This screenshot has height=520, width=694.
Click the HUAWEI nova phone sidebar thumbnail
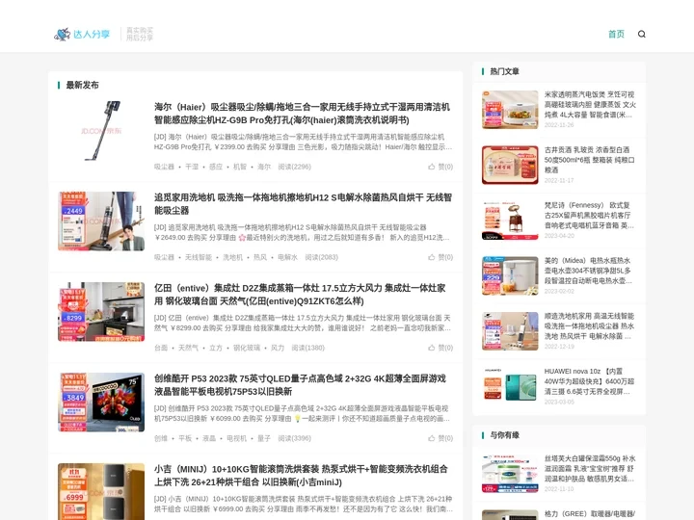pos(510,385)
